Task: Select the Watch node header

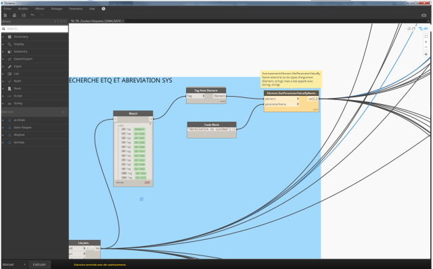Action: click(133, 114)
